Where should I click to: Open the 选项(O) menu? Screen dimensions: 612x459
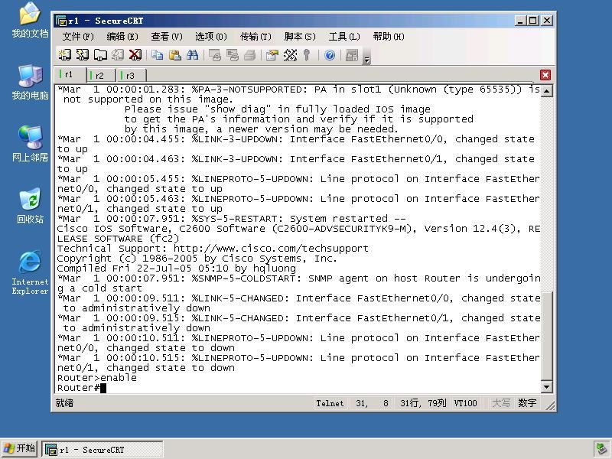(x=211, y=37)
